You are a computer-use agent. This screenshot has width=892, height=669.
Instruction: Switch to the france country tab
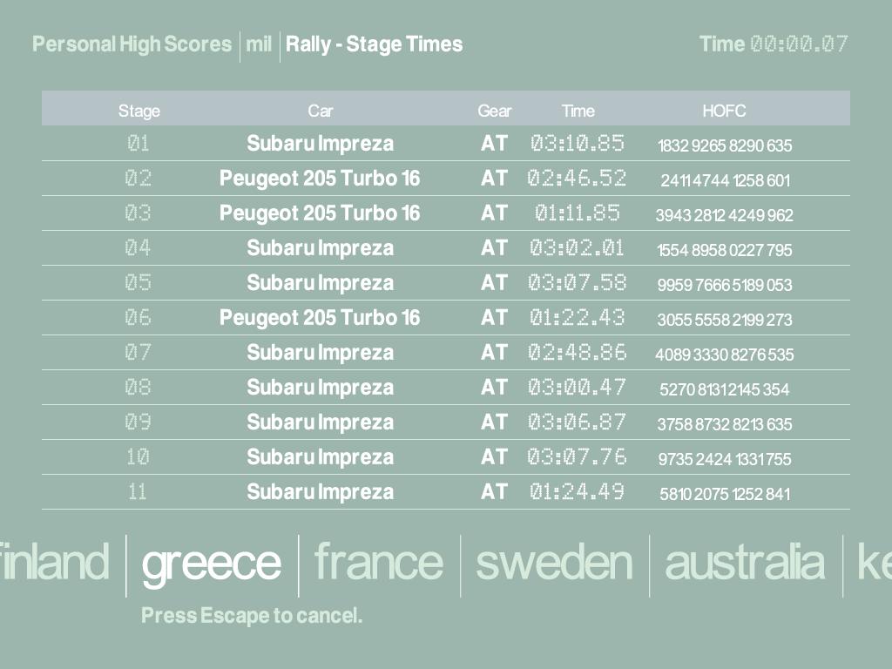point(378,562)
